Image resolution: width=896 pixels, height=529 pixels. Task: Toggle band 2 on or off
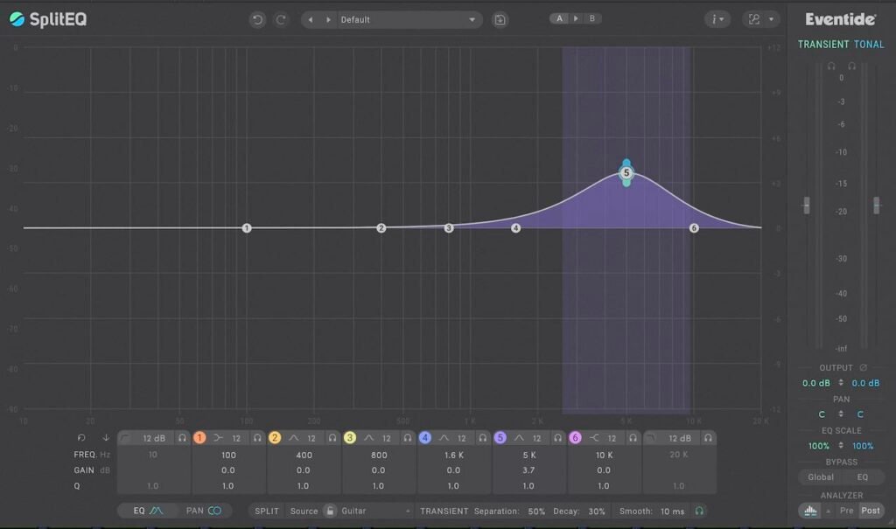pyautogui.click(x=275, y=437)
